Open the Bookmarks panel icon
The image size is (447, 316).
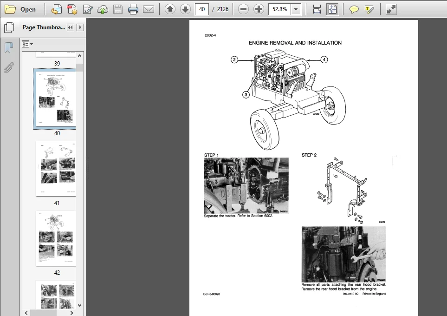point(9,48)
